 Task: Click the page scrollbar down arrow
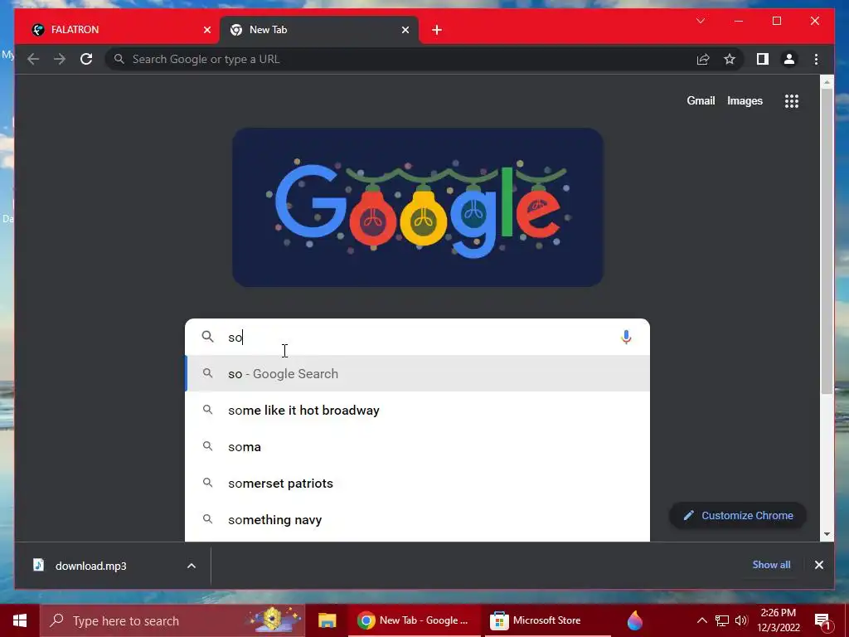pyautogui.click(x=827, y=534)
